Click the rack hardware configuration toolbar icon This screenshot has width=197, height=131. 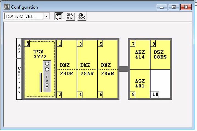click(x=59, y=16)
